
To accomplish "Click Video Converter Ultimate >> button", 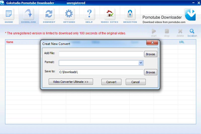I will pos(71,82).
